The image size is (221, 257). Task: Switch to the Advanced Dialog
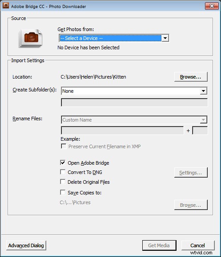click(26, 245)
